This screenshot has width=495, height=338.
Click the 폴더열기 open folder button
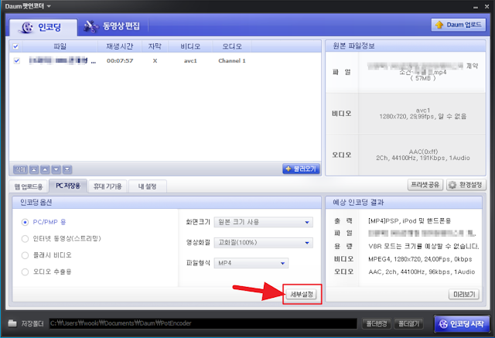click(409, 323)
